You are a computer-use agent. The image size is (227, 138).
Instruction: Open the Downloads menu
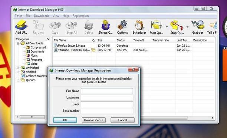[42, 16]
